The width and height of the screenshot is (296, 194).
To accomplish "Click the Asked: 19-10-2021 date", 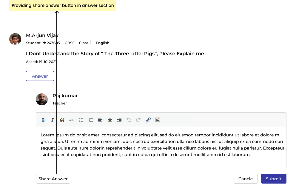I will 41,62.
